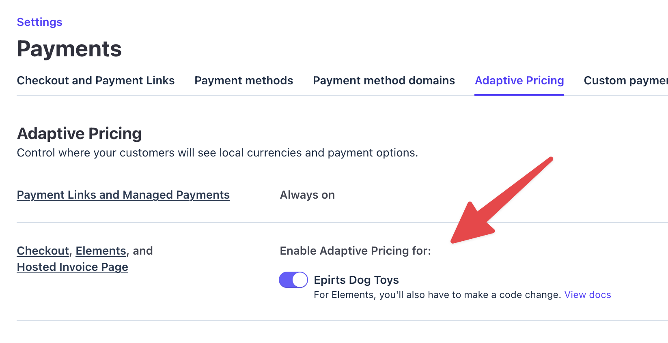Open Payment Links and Managed Payments link

(x=123, y=195)
